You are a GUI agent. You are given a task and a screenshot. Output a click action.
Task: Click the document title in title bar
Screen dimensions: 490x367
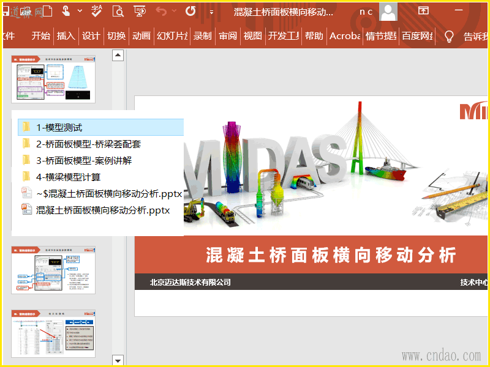coord(283,12)
